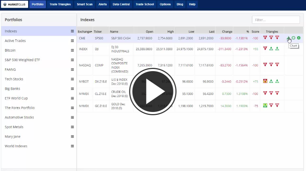Image resolution: width=306 pixels, height=171 pixels.
Task: Click the Filter input field
Action: click(x=276, y=20)
